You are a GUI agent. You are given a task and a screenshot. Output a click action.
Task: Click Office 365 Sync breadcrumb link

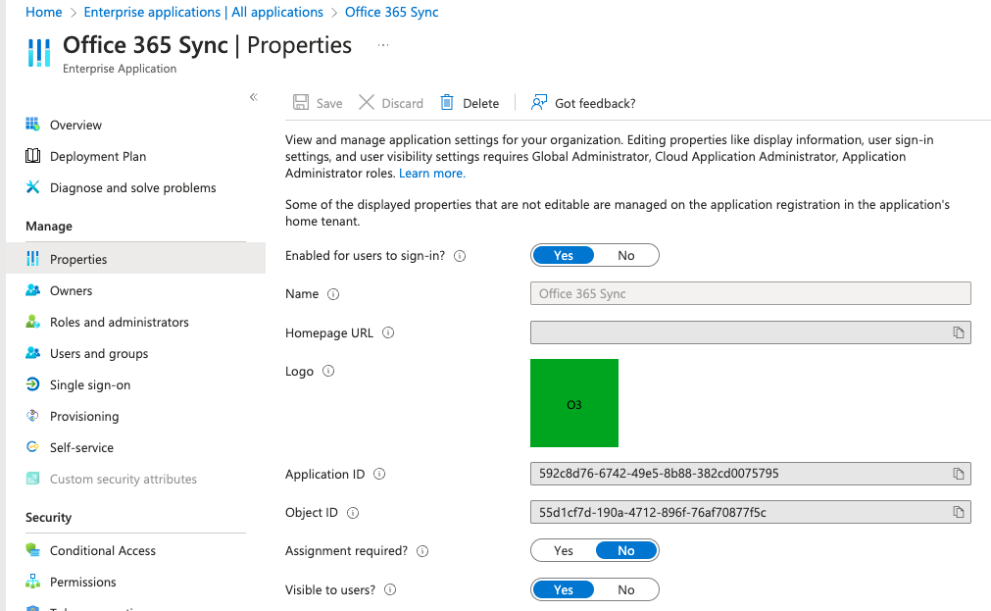(x=392, y=12)
